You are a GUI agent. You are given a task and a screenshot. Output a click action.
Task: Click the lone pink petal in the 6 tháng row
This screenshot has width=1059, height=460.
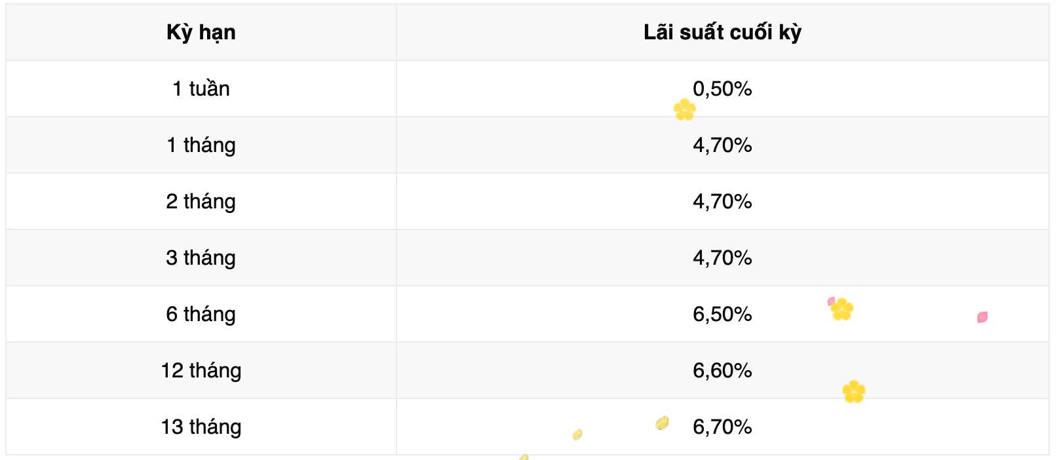click(x=982, y=317)
